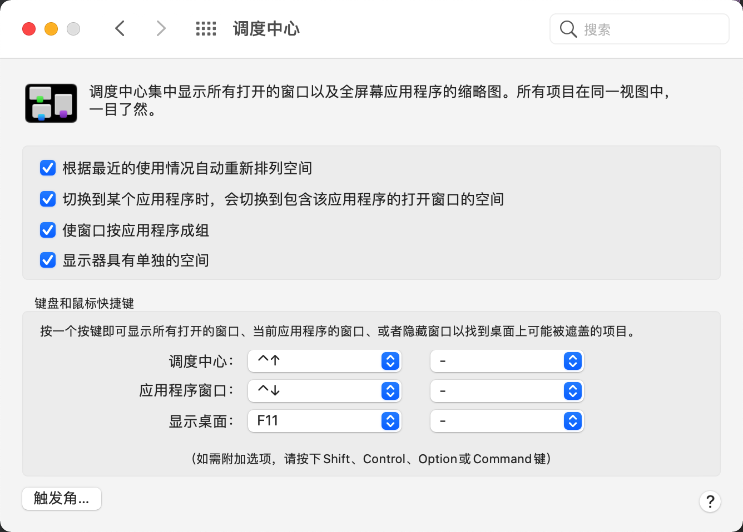Viewport: 743px width, 532px height.
Task: Go back with the left chevron
Action: coord(120,28)
